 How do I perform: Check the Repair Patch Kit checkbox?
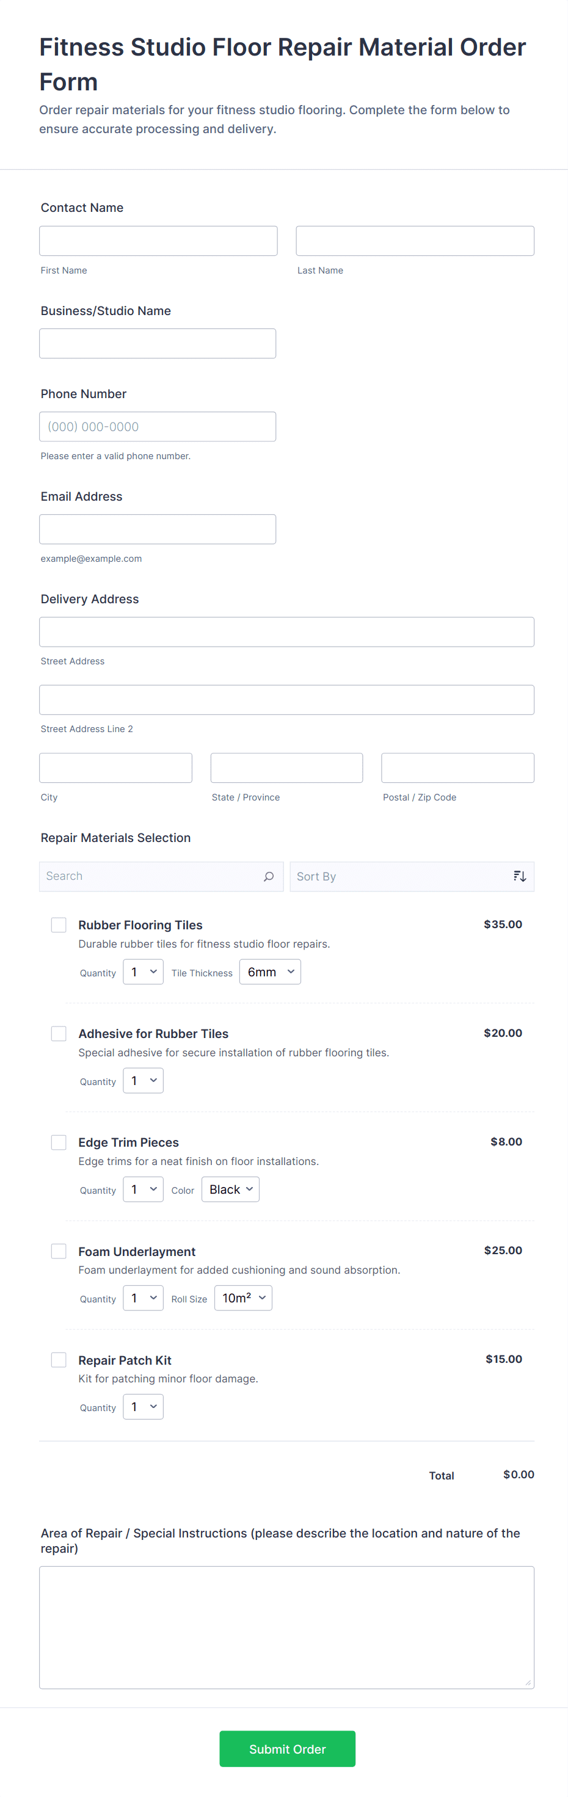coord(59,1360)
